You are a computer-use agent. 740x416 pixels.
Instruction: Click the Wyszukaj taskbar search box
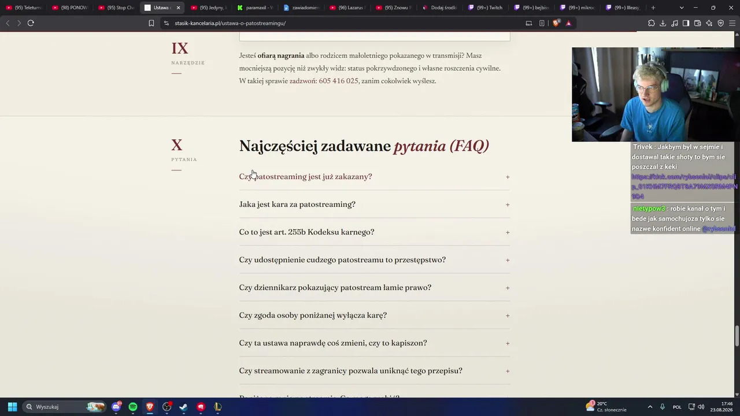point(65,407)
